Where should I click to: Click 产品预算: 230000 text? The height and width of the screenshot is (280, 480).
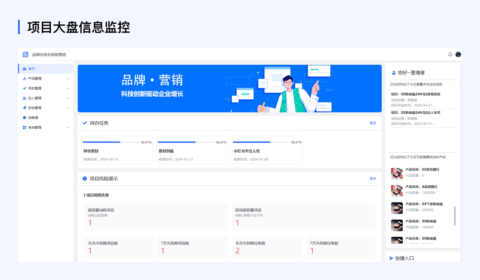(420, 210)
